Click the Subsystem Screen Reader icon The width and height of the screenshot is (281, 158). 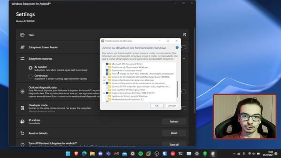(x=22, y=47)
